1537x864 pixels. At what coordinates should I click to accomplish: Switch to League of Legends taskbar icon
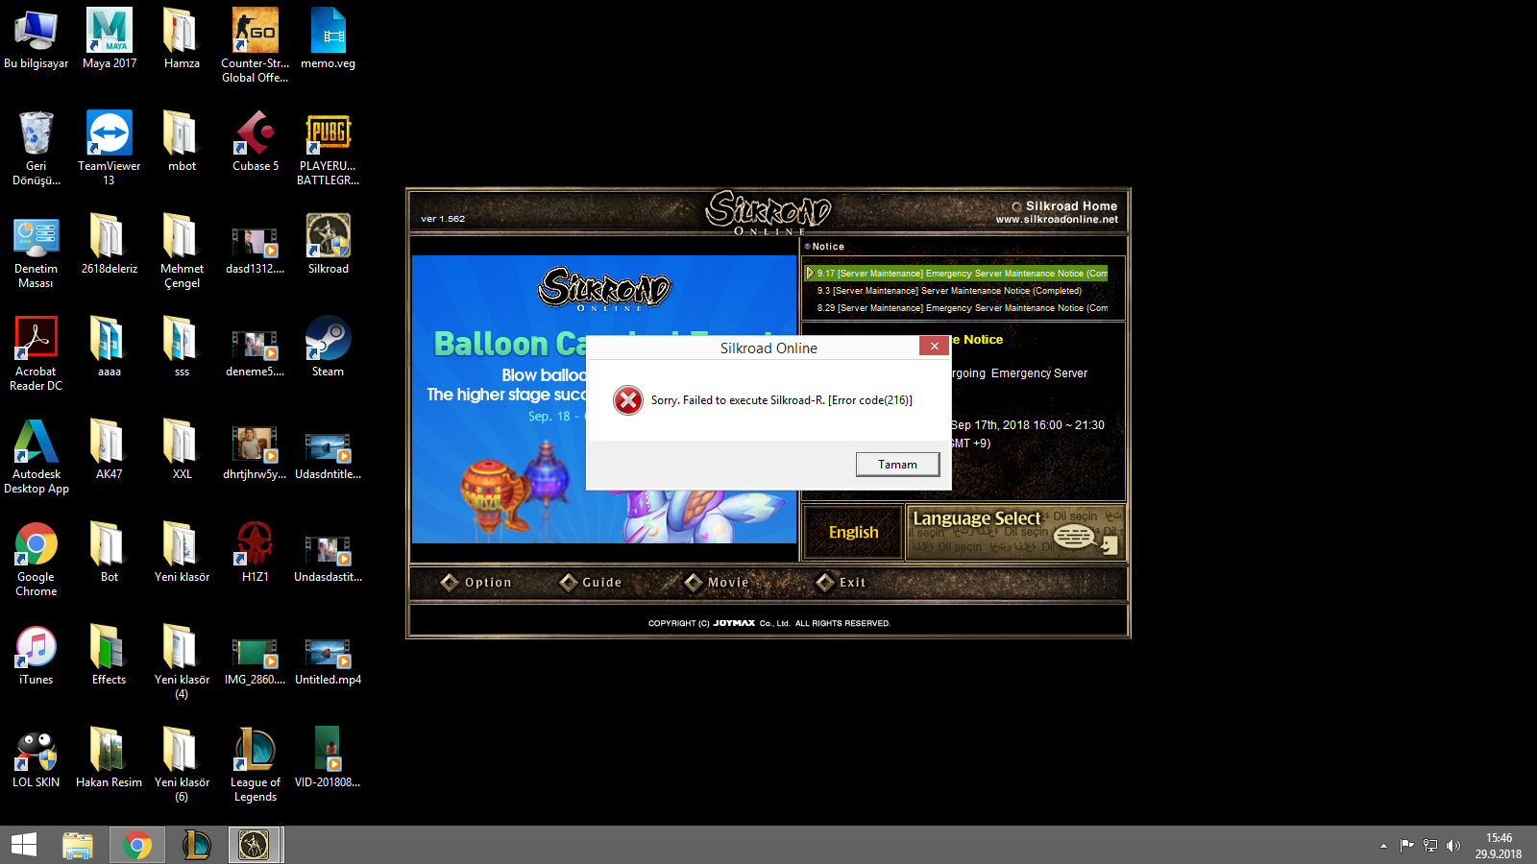[x=197, y=845]
